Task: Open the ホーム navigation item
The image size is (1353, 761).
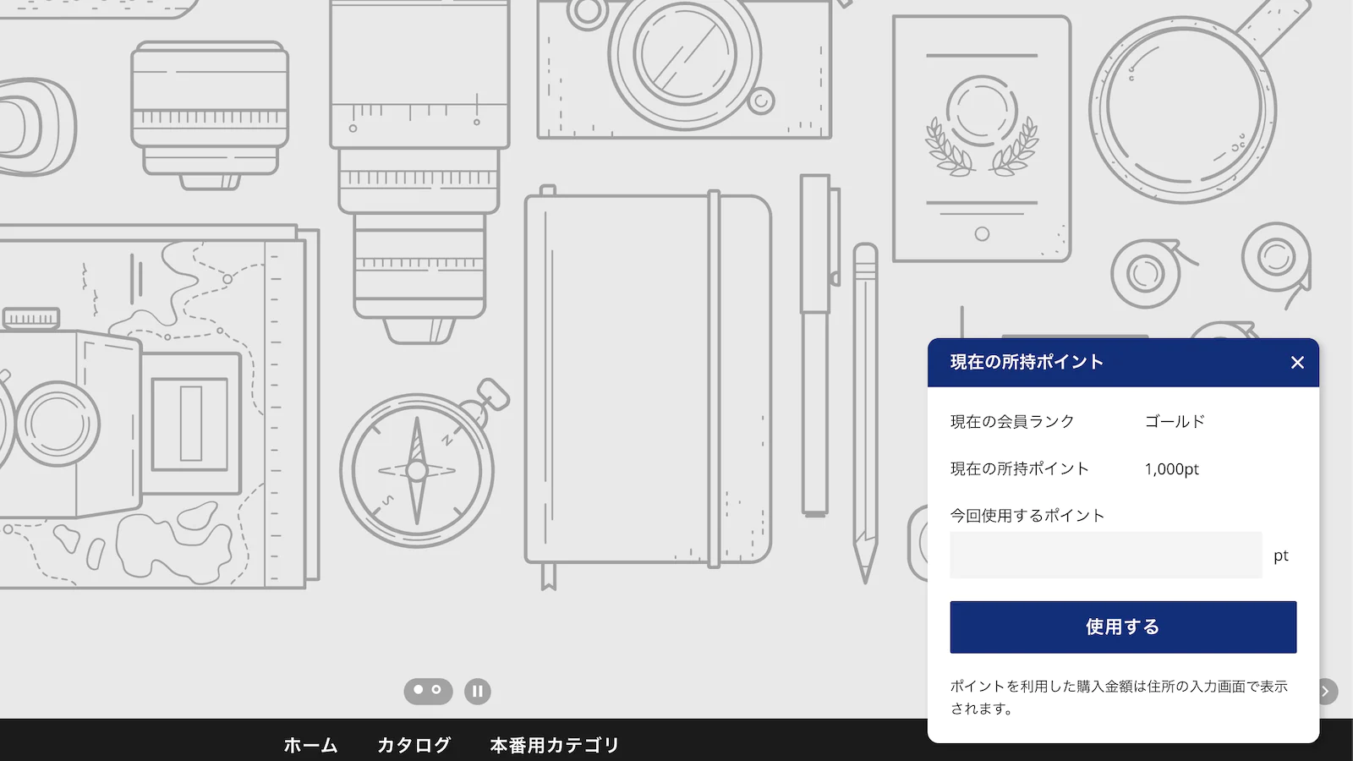Action: (310, 745)
